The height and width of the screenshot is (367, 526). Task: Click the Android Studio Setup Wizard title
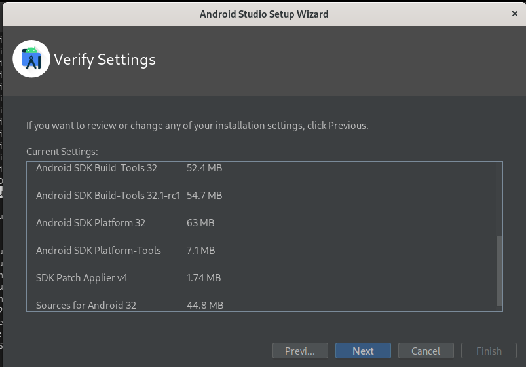pos(264,14)
